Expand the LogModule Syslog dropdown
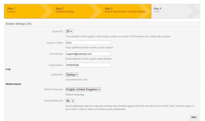Screen dimensions: 205x121 72,74
